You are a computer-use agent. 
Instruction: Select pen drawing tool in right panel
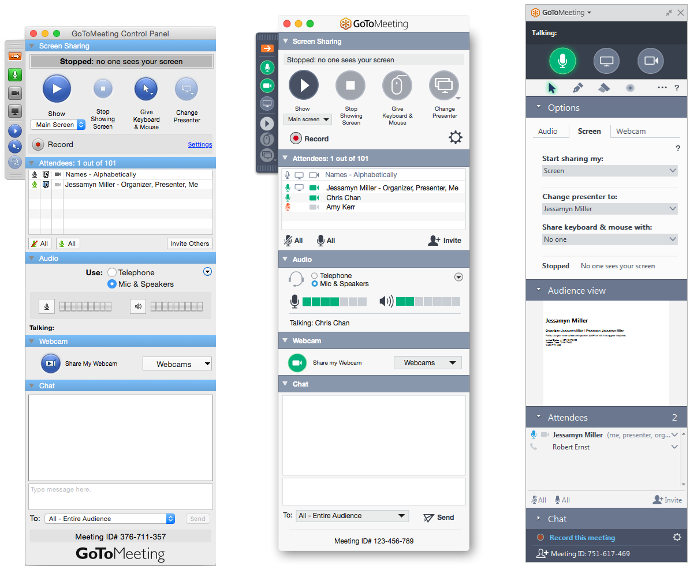click(578, 88)
